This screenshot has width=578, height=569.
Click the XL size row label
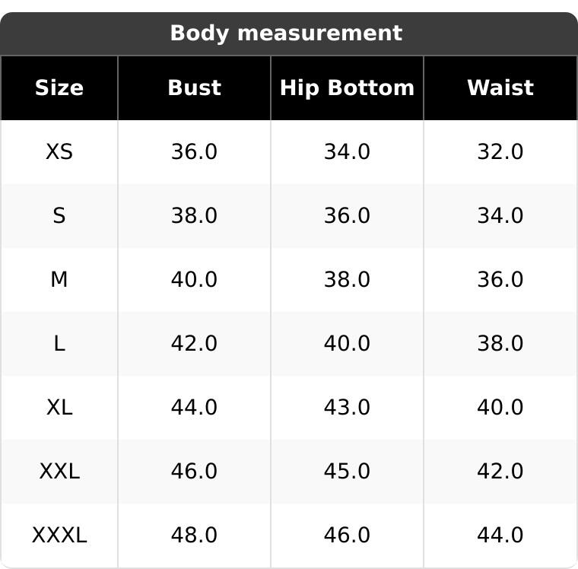click(x=59, y=408)
